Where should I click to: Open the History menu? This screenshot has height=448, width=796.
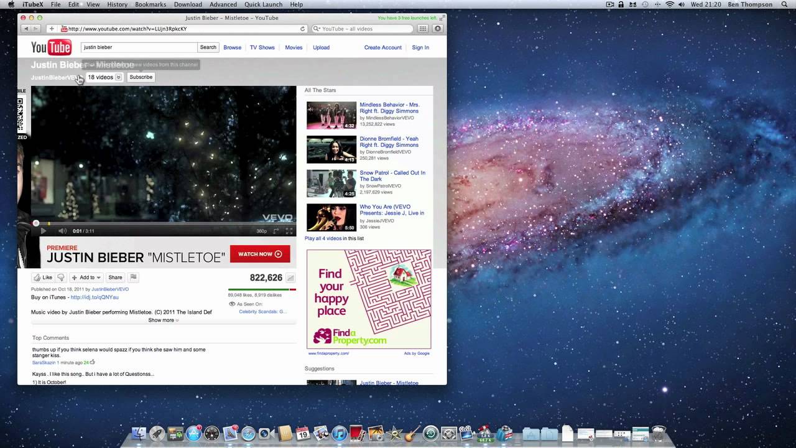(117, 4)
